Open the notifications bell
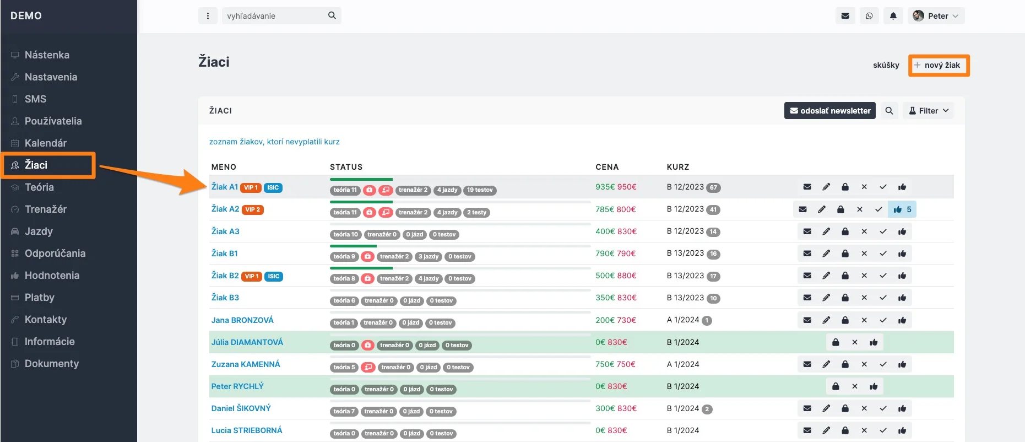This screenshot has width=1025, height=442. pyautogui.click(x=893, y=16)
